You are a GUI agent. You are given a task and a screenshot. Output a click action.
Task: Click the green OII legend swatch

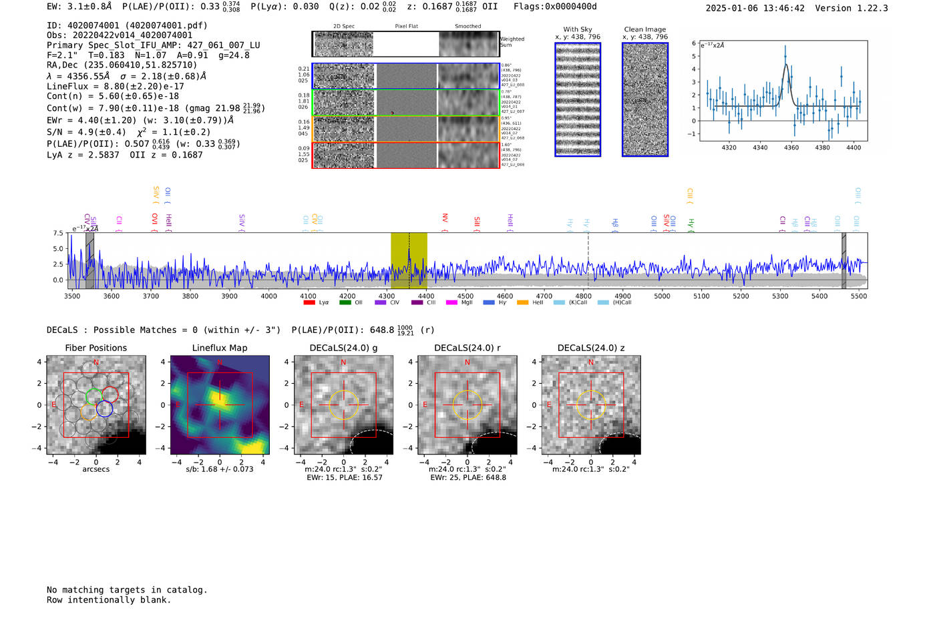345,302
